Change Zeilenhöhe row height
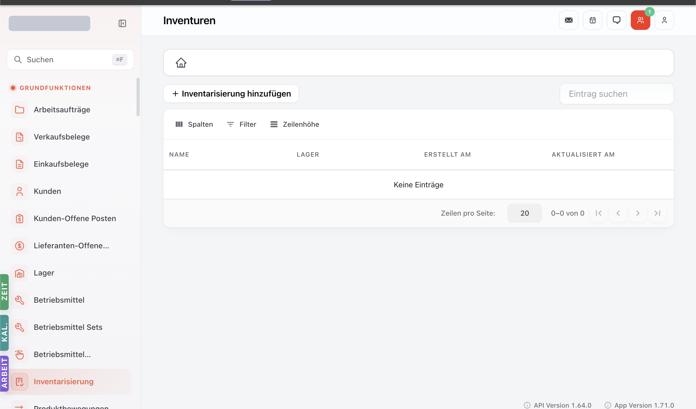The image size is (696, 409). tap(294, 124)
